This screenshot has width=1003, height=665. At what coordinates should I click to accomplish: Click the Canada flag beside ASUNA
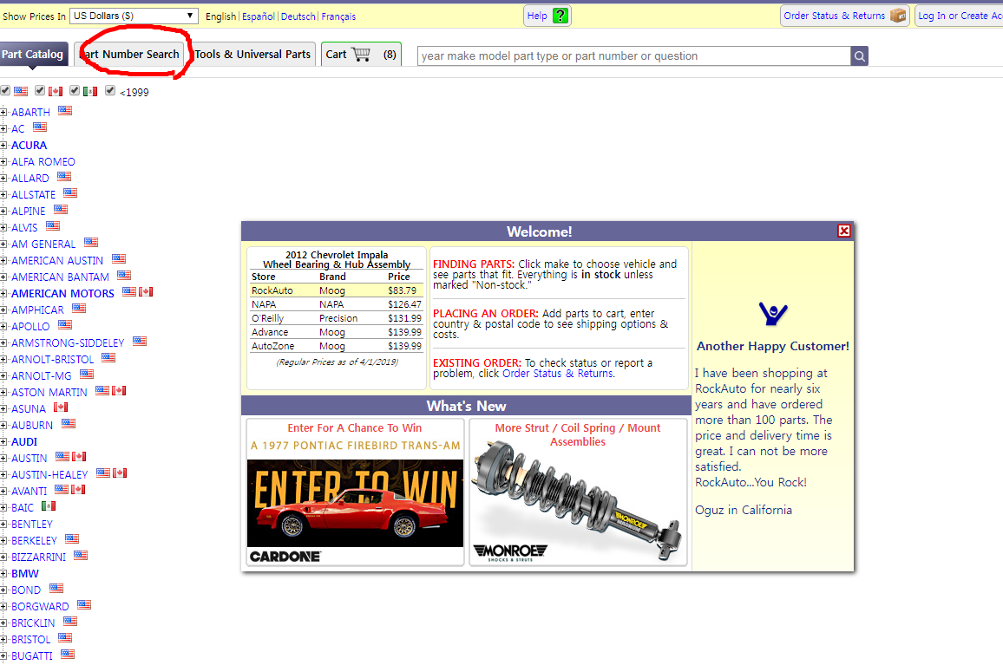point(61,407)
